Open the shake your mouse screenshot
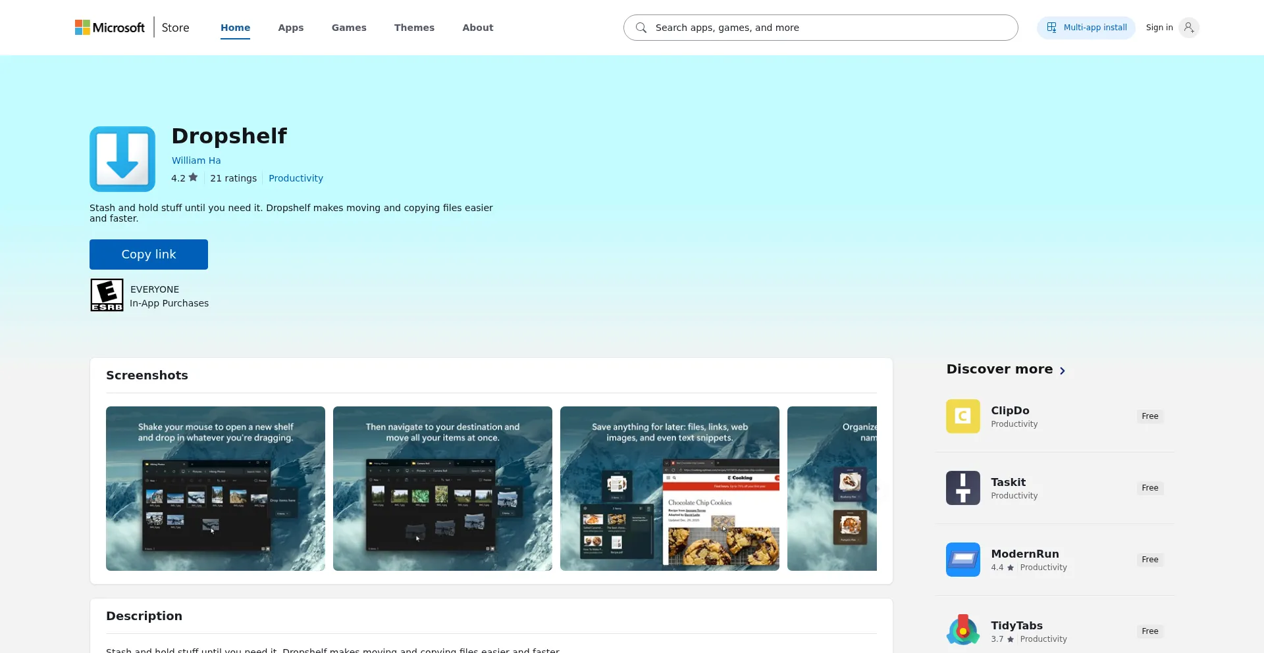Image resolution: width=1264 pixels, height=653 pixels. tap(215, 489)
